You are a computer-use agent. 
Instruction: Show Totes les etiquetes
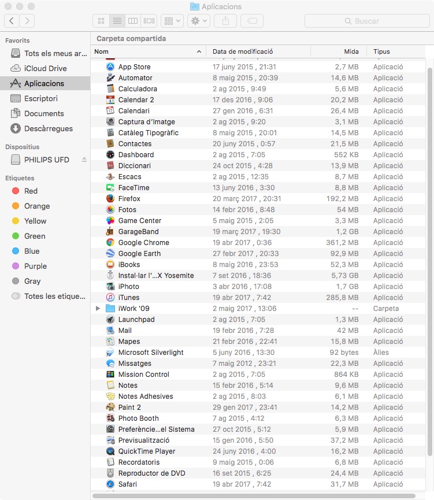point(45,296)
